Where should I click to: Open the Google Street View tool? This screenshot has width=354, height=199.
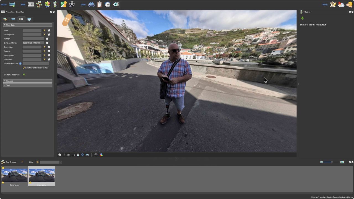click(63, 4)
